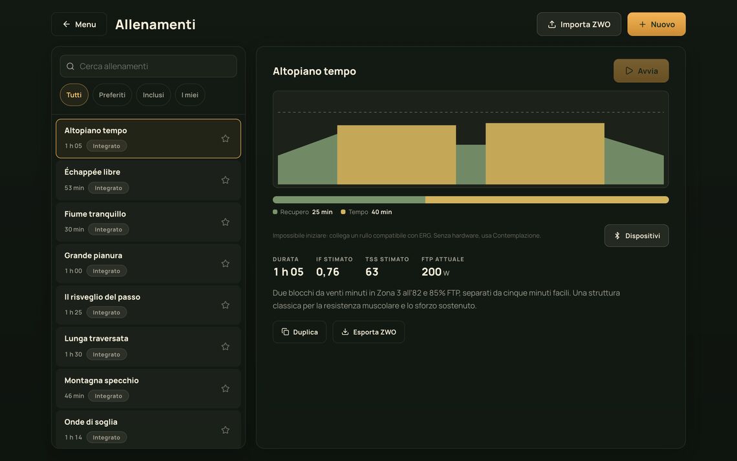Click the IF STIMATO value 0,76
737x461 pixels.
point(328,272)
